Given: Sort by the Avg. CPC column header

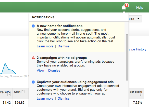Looking at the screenshot, I should pos(5,92).
